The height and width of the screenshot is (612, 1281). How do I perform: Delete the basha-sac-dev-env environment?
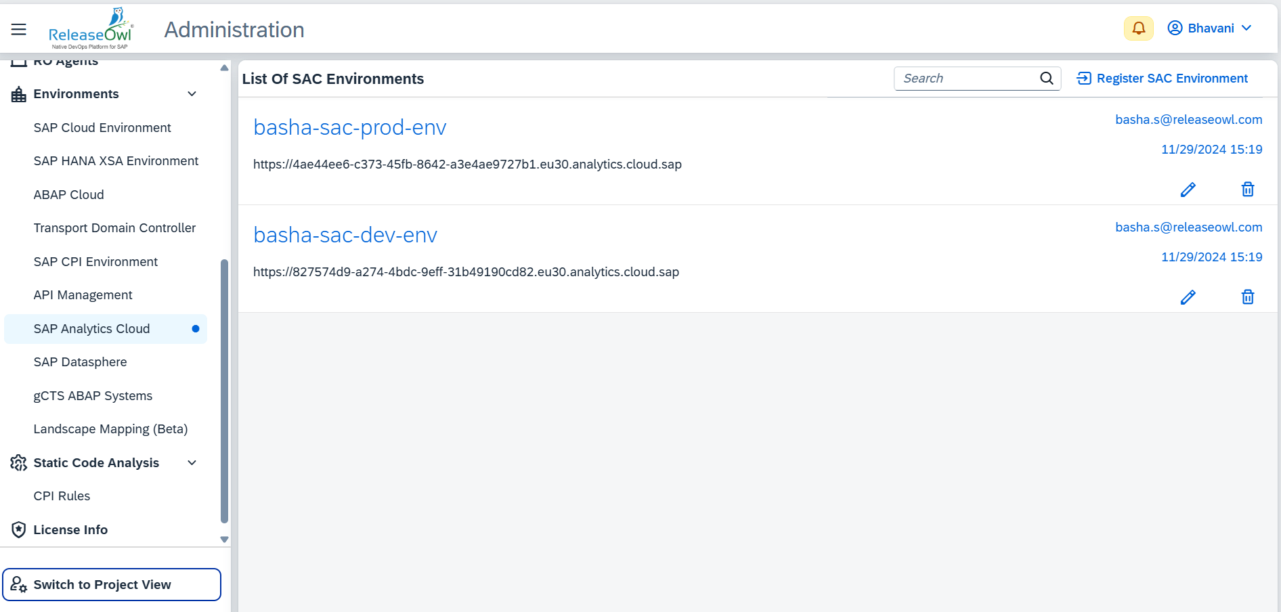(x=1247, y=297)
